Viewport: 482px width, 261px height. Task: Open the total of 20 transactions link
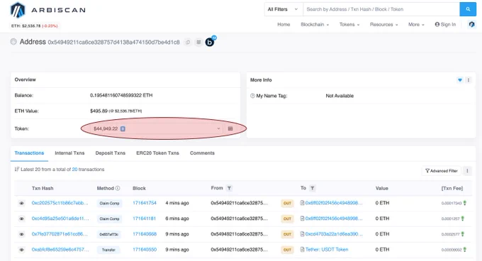tap(74, 170)
